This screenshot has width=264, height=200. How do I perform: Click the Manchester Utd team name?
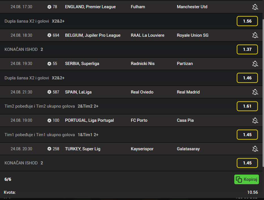click(x=192, y=7)
